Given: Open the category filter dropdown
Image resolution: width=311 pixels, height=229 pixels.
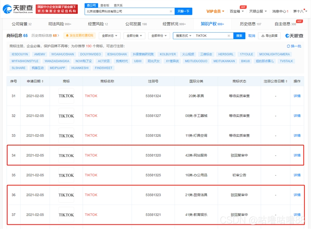Looking at the screenshot, I should coord(134,36).
